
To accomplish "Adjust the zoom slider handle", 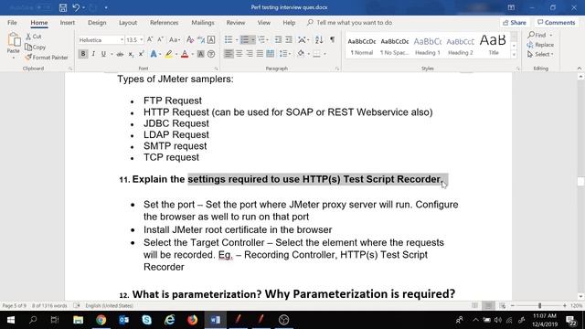I will coord(539,306).
